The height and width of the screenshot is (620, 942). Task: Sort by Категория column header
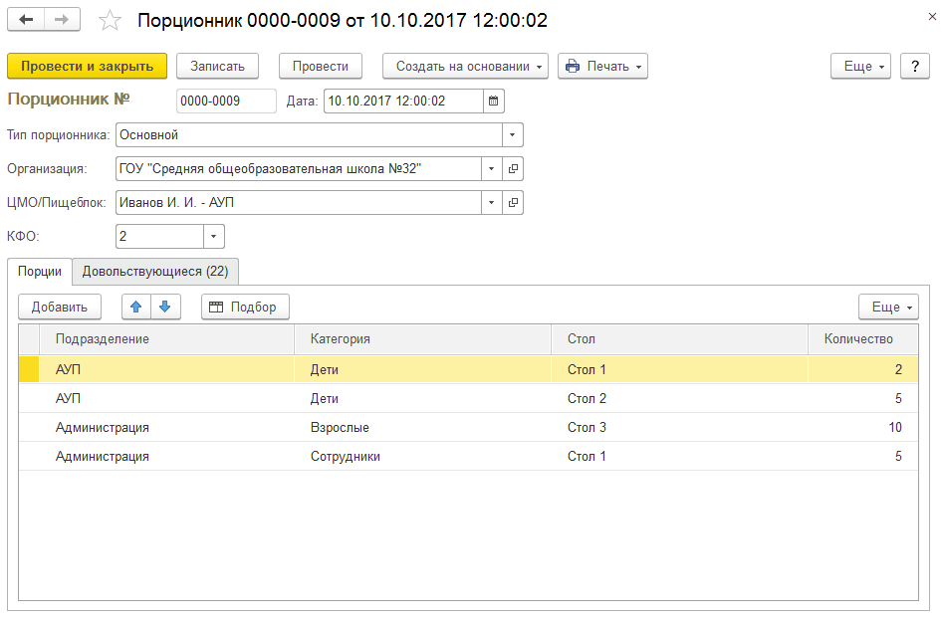(423, 339)
